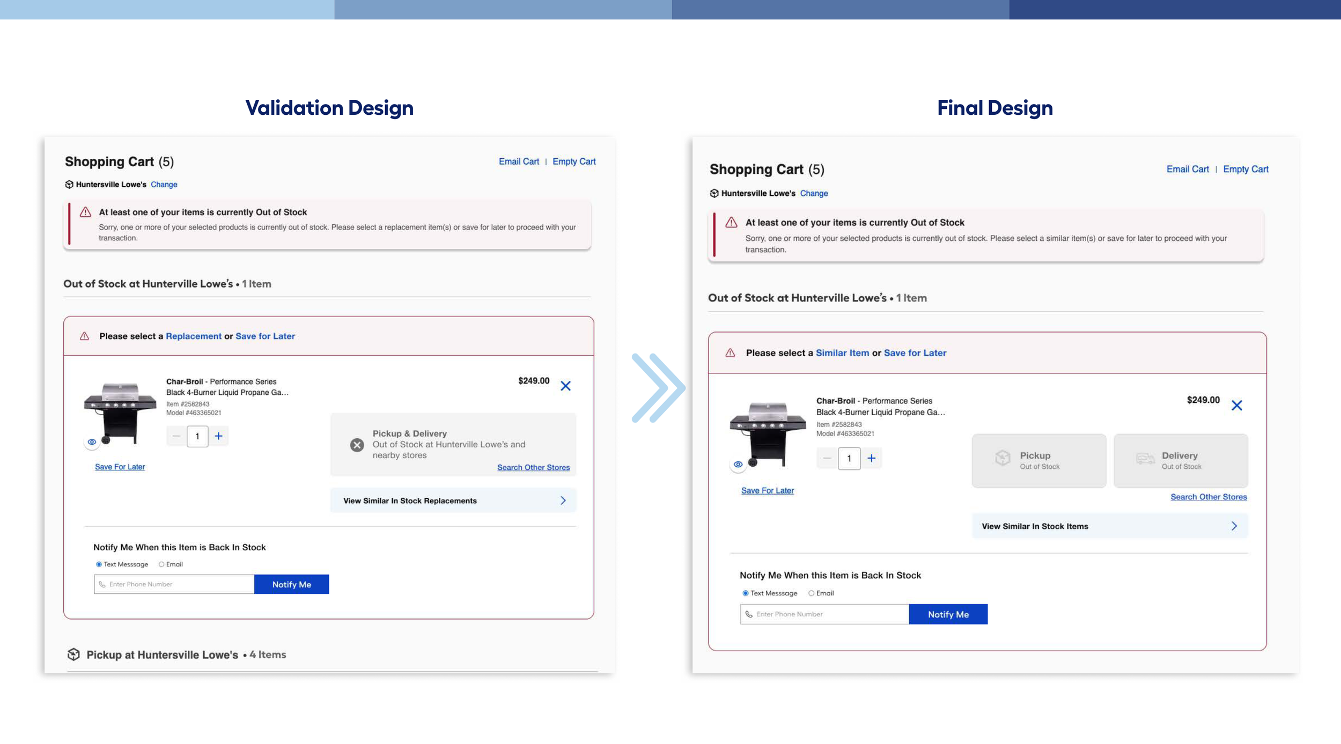
Task: Click the Delivery out of stock tile
Action: tap(1180, 460)
